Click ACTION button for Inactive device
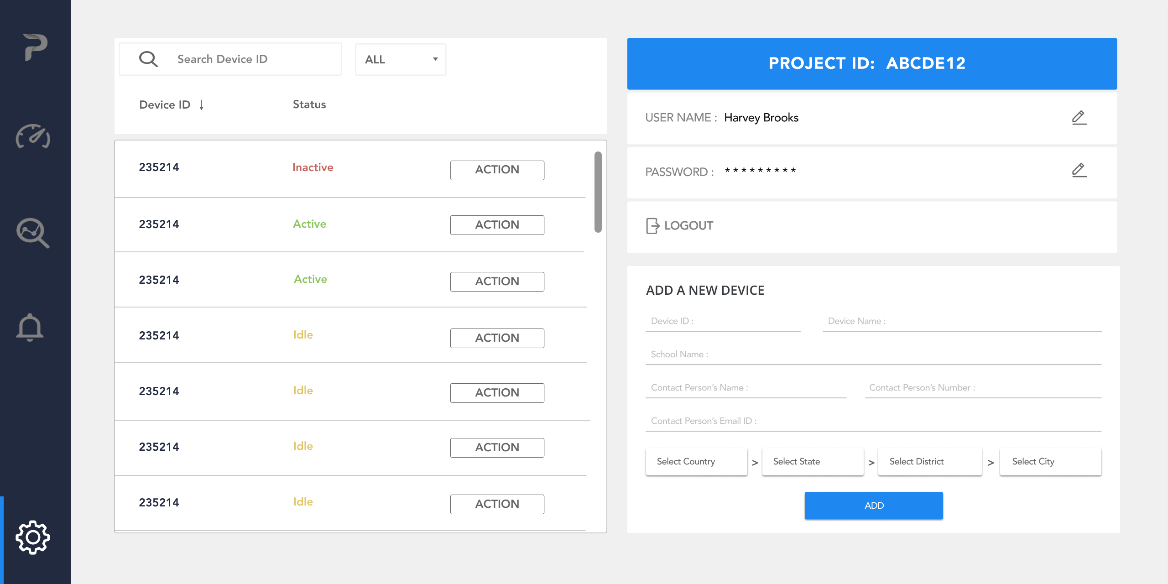This screenshot has height=584, width=1168. tap(497, 170)
